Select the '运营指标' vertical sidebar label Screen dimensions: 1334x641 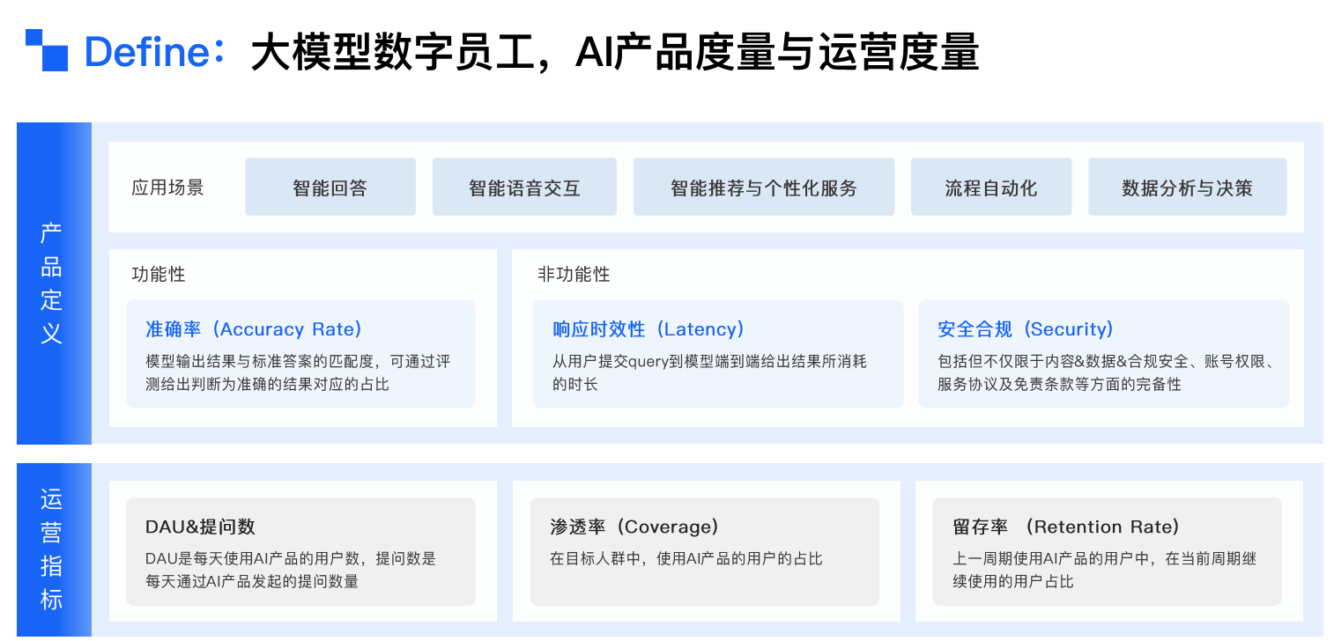coord(52,550)
